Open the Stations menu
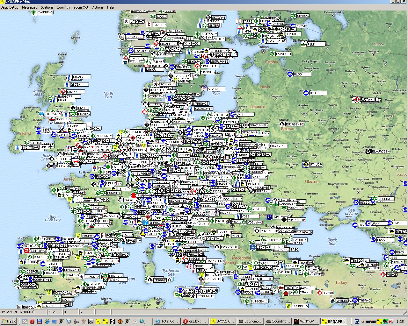Screen dimensions: 408x326 pos(47,7)
